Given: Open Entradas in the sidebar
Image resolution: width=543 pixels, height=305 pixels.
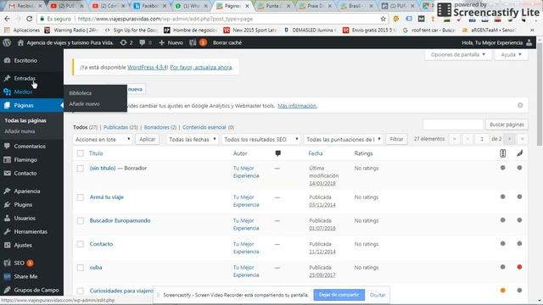Looking at the screenshot, I should click(x=25, y=78).
